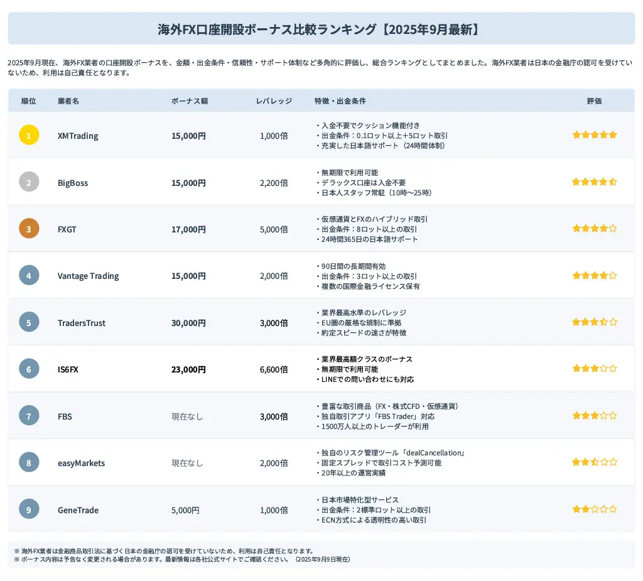The image size is (643, 581).
Task: Click the 業者名 column header
Action: coord(68,101)
